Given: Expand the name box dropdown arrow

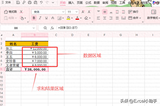Looking at the screenshot, I should click(34, 28).
